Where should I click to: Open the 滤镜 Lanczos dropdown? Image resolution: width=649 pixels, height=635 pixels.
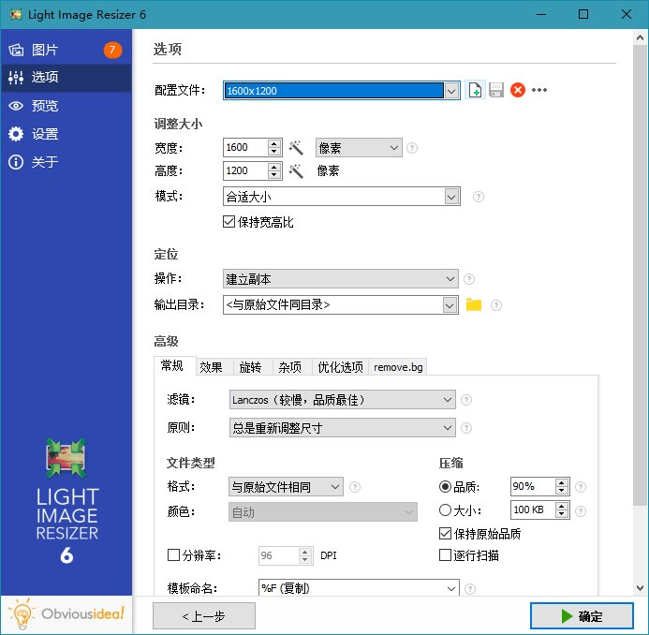tap(447, 400)
